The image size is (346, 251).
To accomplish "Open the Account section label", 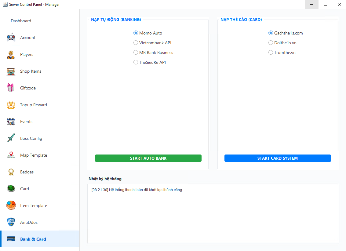I will pos(28,38).
